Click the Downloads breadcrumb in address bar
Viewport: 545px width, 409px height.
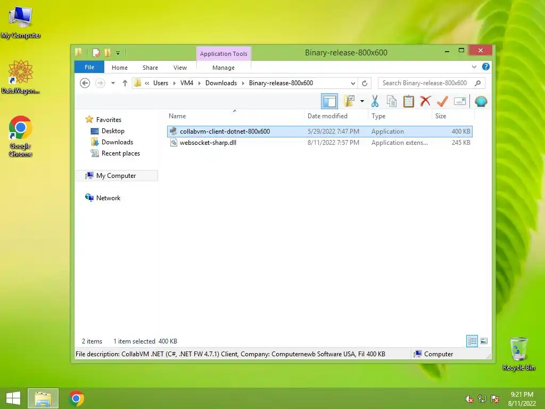click(221, 83)
